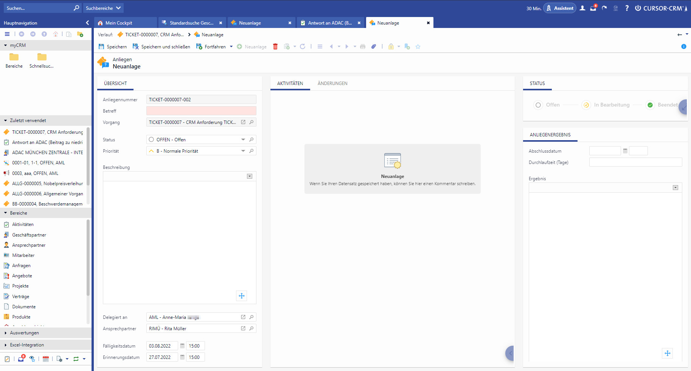The image size is (691, 371).
Task: Click the add folder icon in navigation toolbar
Action: [x=80, y=34]
